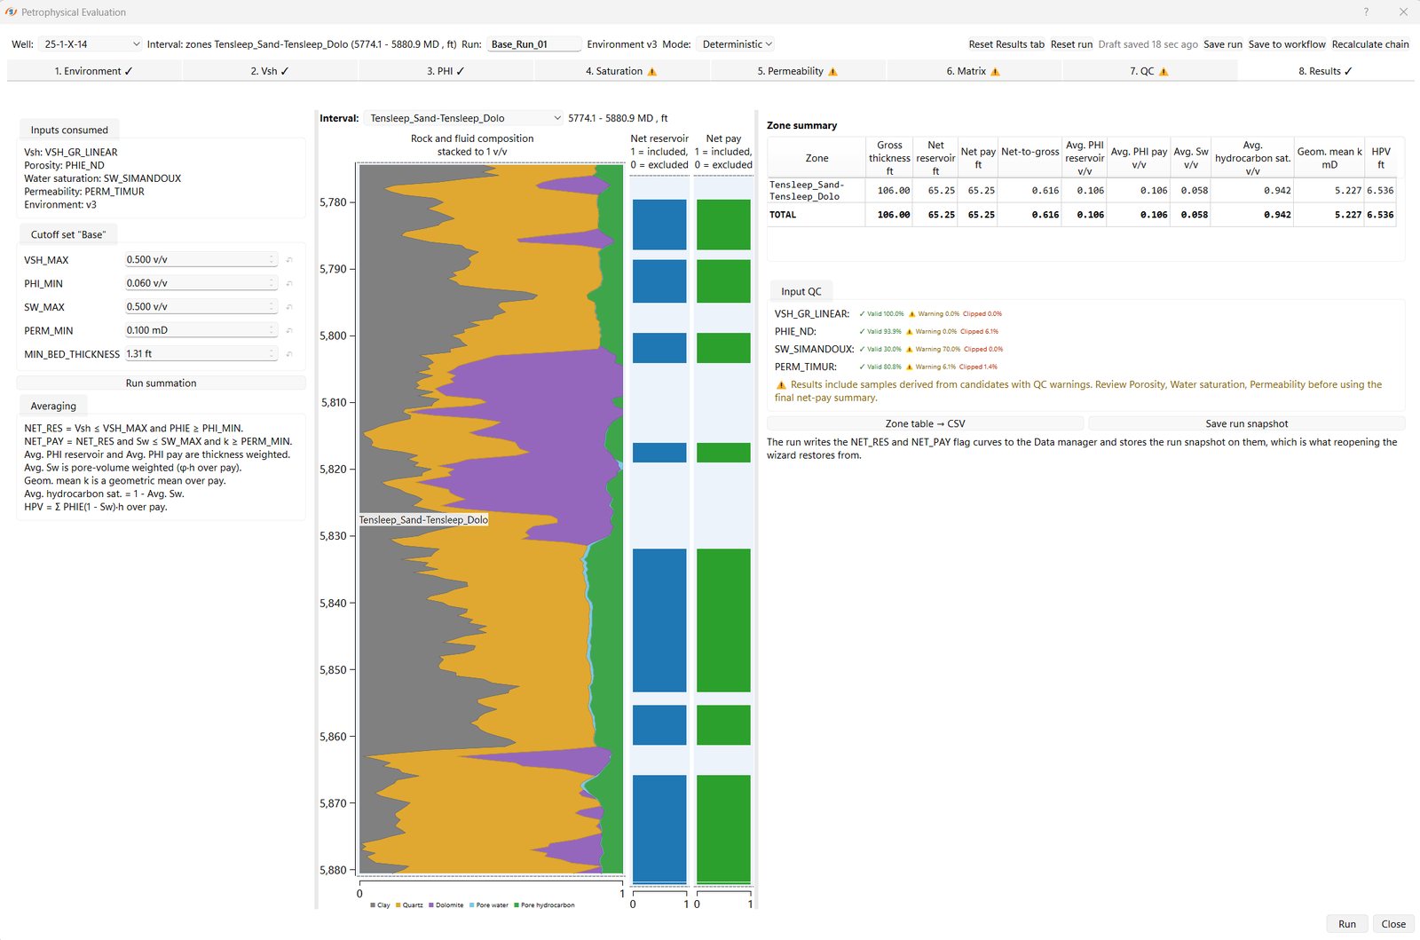The height and width of the screenshot is (940, 1420).
Task: Click PERM_TIMUR warning icon in Input QC
Action: pyautogui.click(x=911, y=367)
